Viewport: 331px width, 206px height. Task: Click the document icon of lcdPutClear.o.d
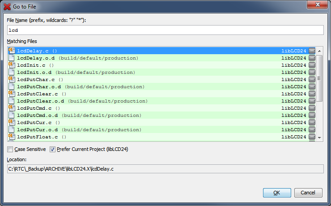(x=12, y=101)
